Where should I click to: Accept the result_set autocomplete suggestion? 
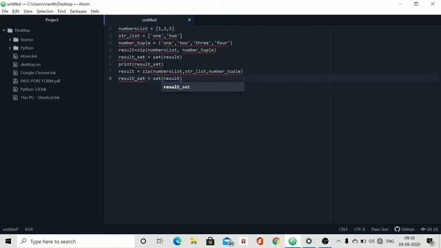pyautogui.click(x=203, y=87)
